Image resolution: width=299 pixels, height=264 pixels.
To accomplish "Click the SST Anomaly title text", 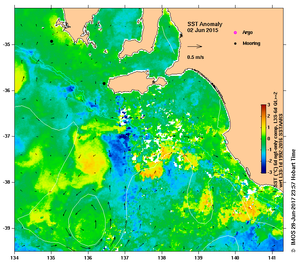I will [x=205, y=24].
